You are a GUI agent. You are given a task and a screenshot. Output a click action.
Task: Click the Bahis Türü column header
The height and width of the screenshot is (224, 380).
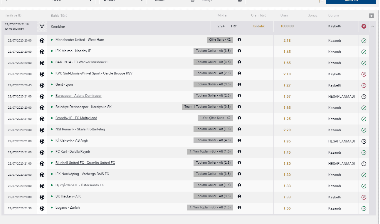tap(59, 16)
